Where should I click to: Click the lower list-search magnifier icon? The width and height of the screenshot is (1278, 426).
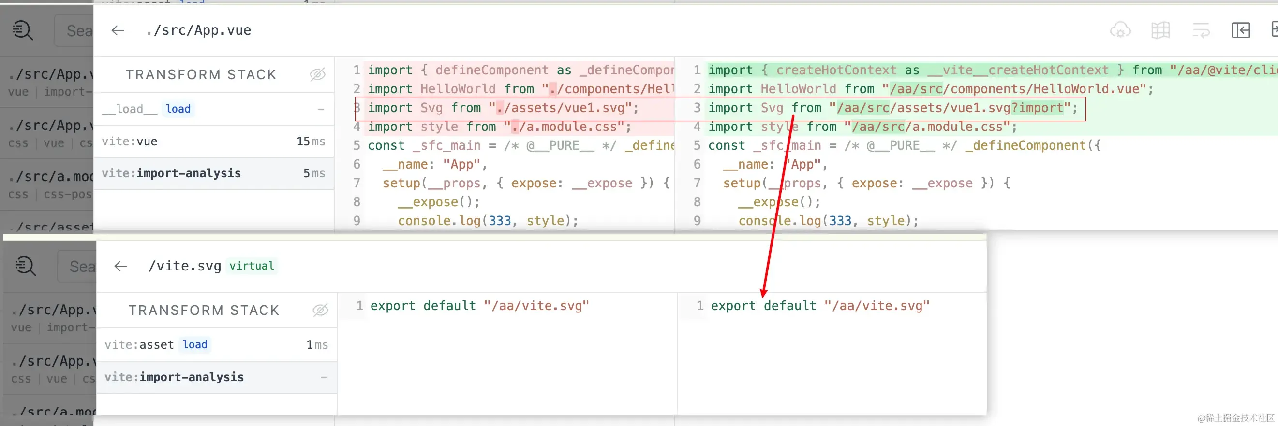click(25, 266)
